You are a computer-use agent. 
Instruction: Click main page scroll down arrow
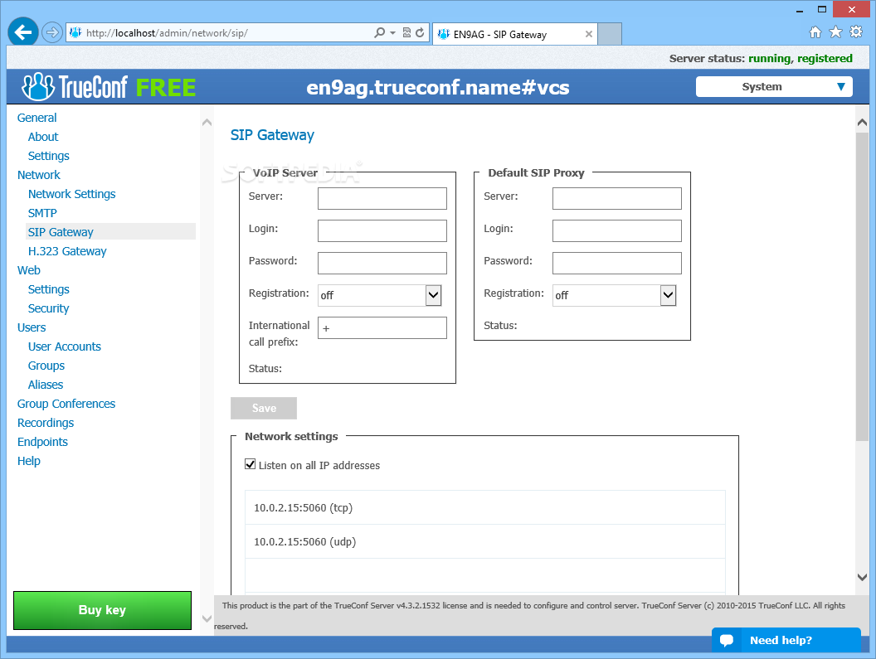[x=862, y=577]
